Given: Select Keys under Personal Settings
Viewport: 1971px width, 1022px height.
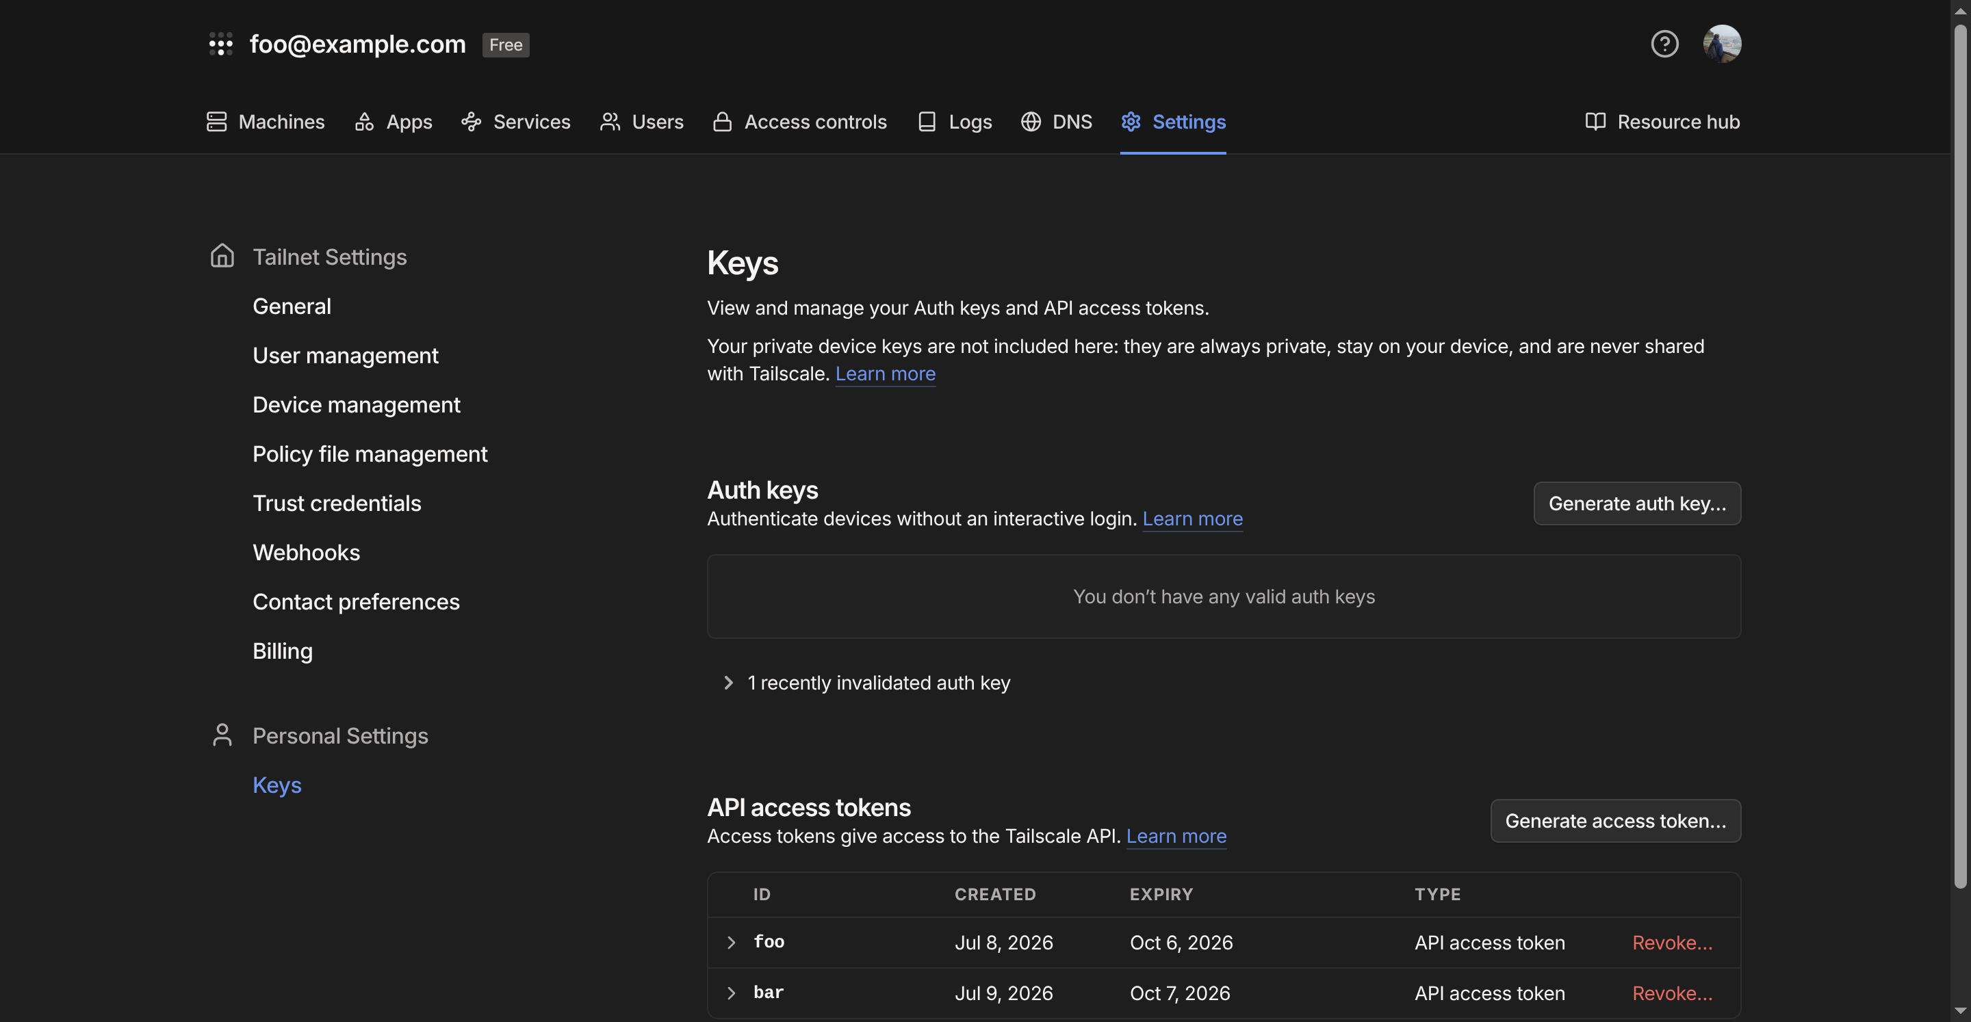Looking at the screenshot, I should tap(277, 785).
